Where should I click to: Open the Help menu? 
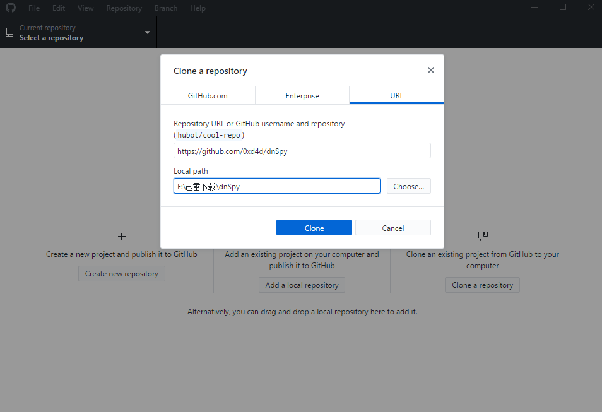[x=198, y=8]
